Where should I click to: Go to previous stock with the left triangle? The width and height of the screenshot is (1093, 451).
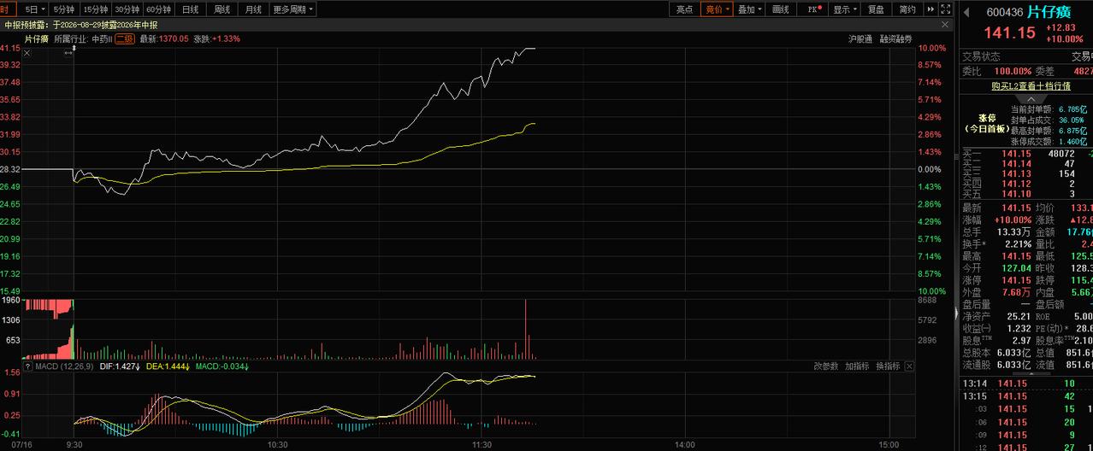pos(966,12)
